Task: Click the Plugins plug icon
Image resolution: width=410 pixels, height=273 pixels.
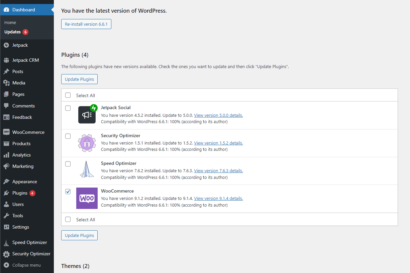Action: (x=6, y=193)
